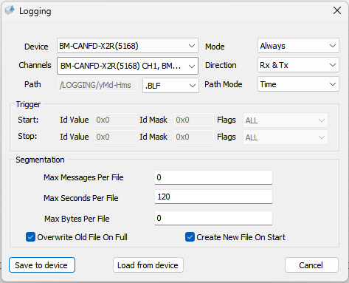Open the .BLF file format dropdown
Viewport: 349px width, 283px height.
tap(170, 86)
